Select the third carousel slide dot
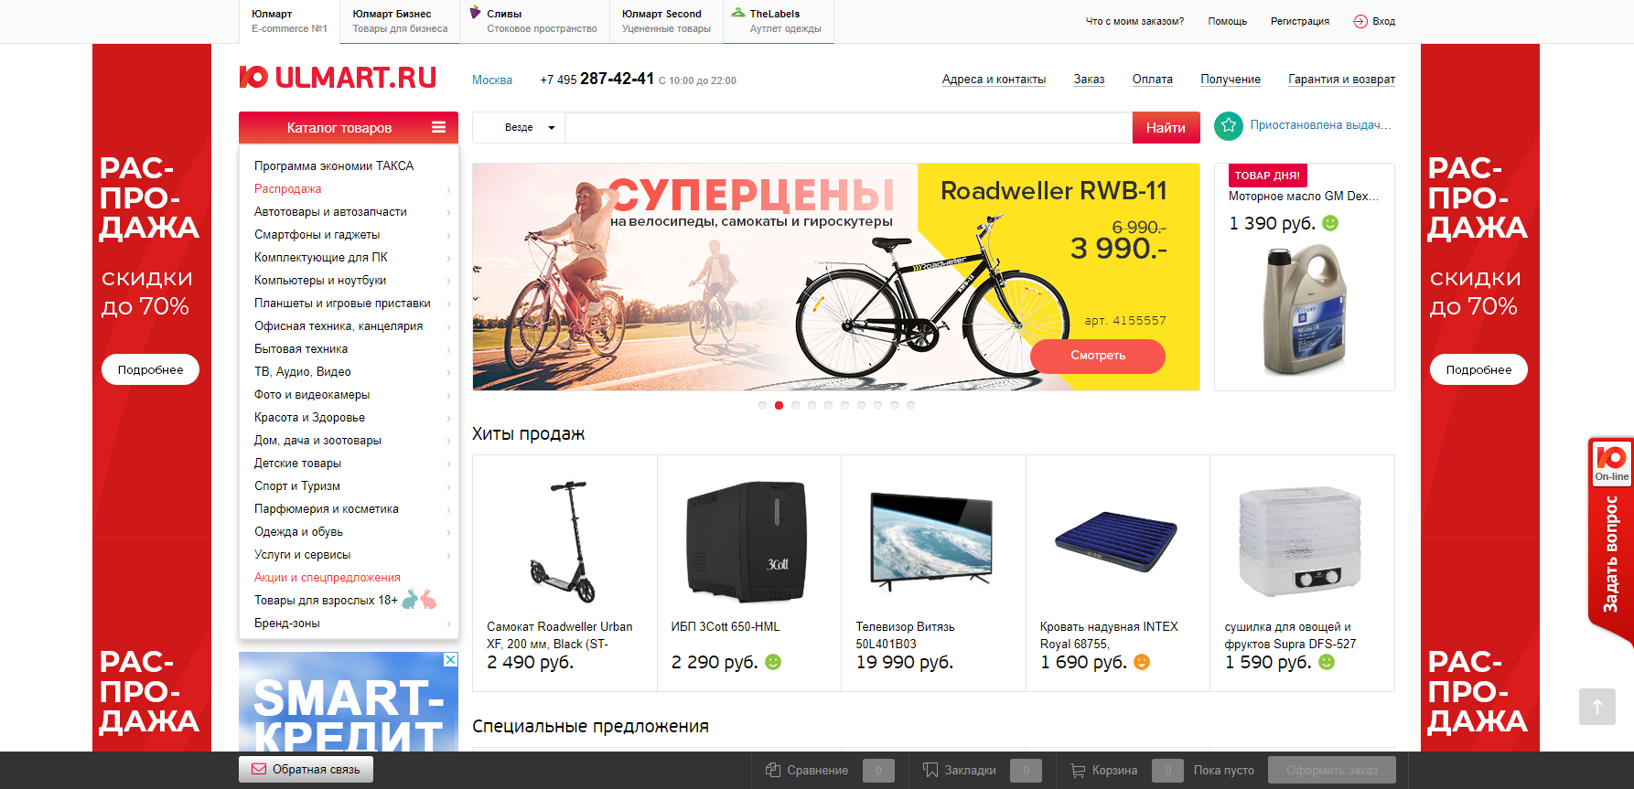This screenshot has height=789, width=1634. [795, 405]
